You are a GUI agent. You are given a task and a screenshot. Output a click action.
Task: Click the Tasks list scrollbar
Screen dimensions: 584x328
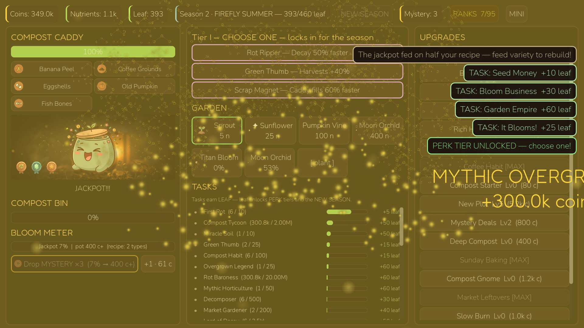pos(401,227)
